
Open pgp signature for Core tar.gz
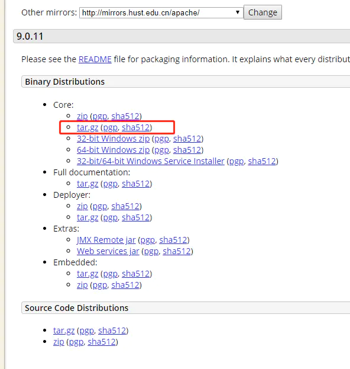click(110, 127)
